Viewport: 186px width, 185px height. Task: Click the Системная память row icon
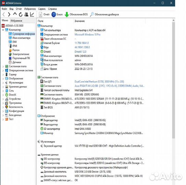[42, 95]
